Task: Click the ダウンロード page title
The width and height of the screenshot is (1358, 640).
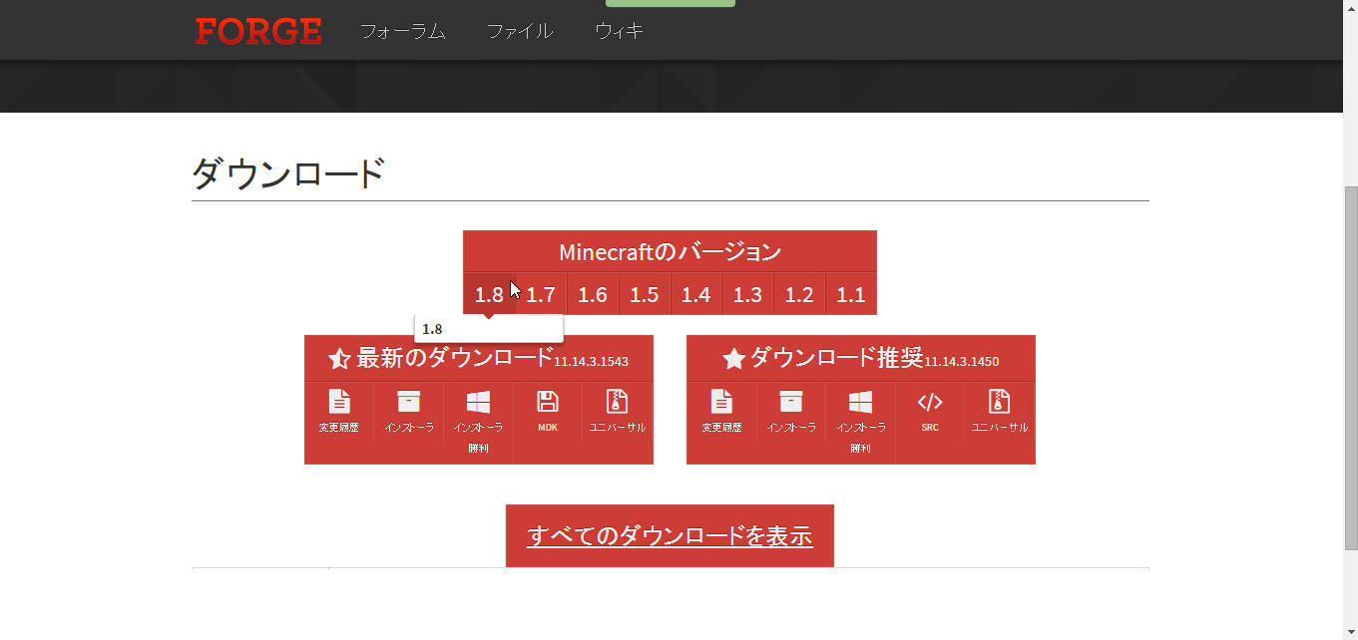Action: [288, 173]
